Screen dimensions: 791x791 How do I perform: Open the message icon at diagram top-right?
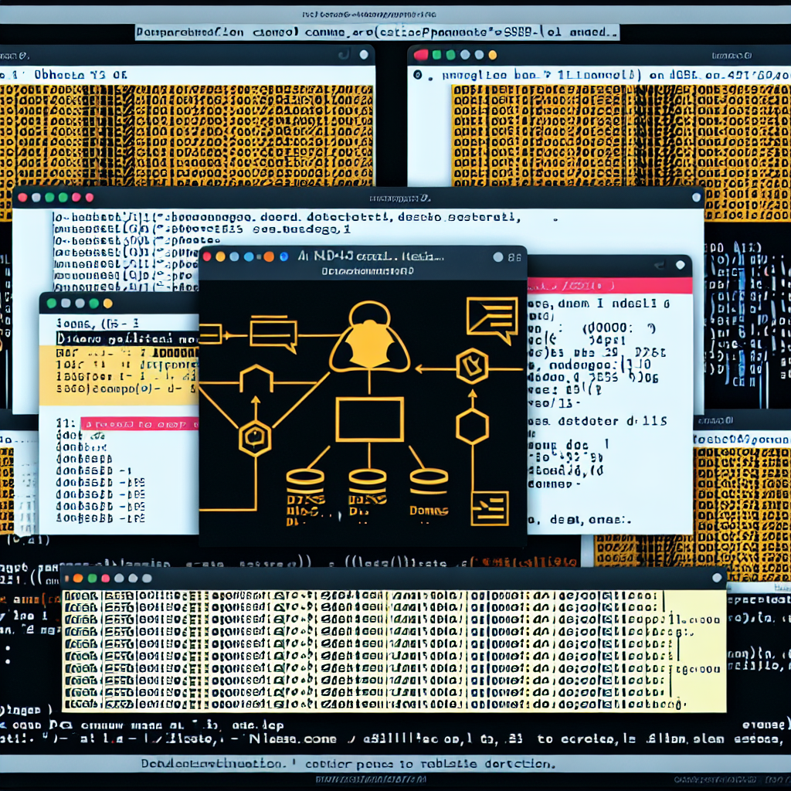pos(491,317)
